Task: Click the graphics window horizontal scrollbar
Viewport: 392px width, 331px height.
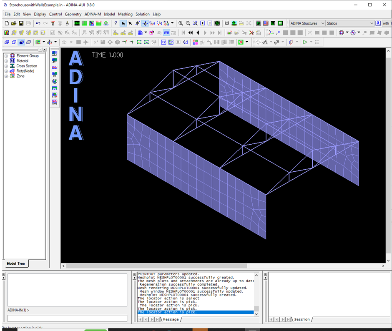Action: [x=156, y=266]
